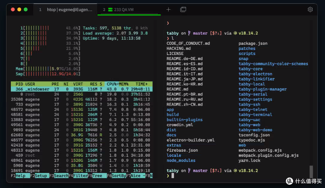325x188 pixels.
Task: Open the settings gear icon
Action: click(310, 10)
